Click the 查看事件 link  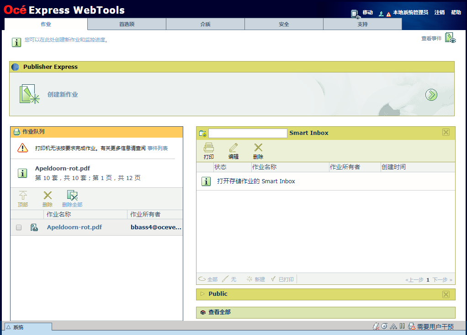point(431,38)
